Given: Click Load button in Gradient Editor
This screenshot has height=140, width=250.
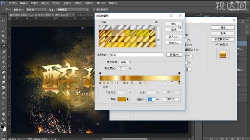Looking at the screenshot, I should 173,37.
